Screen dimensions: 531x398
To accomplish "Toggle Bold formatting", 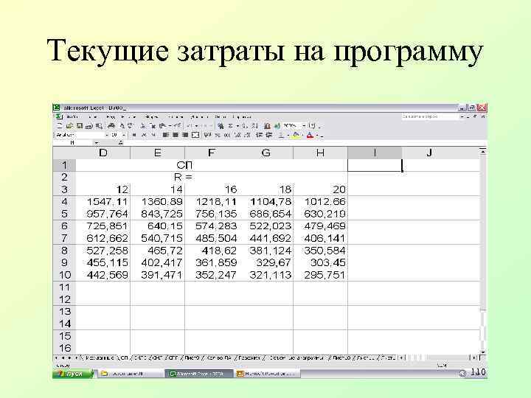I will coord(134,135).
